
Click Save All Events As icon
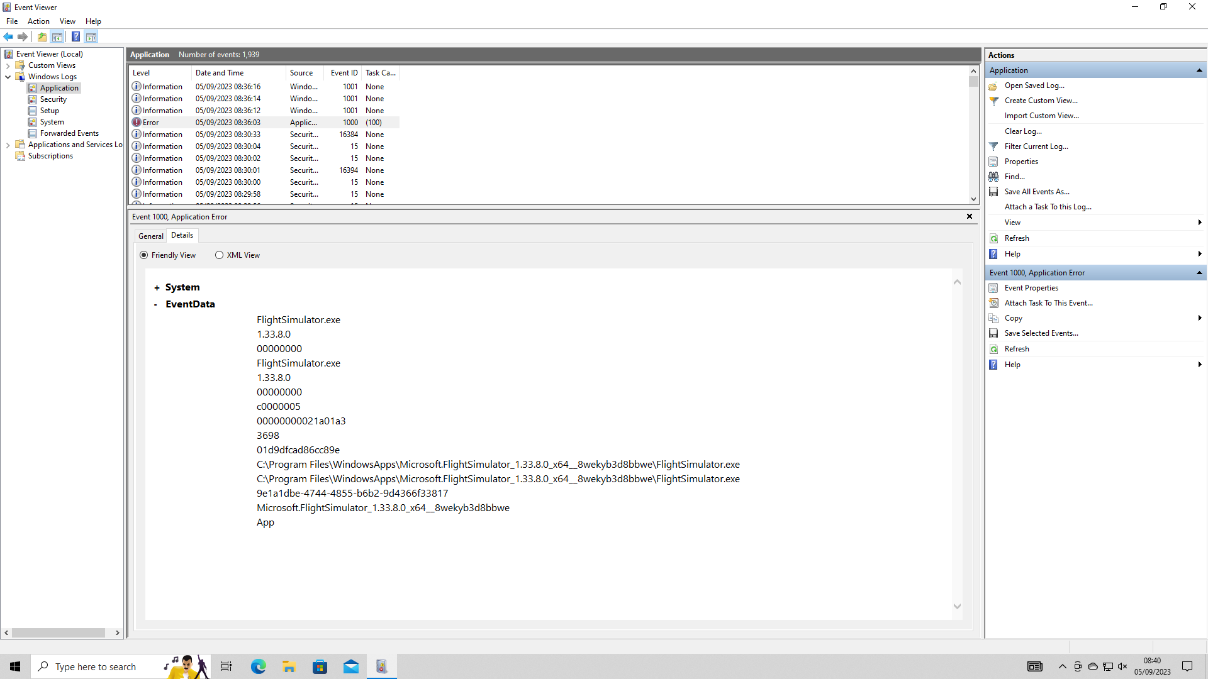tap(993, 192)
